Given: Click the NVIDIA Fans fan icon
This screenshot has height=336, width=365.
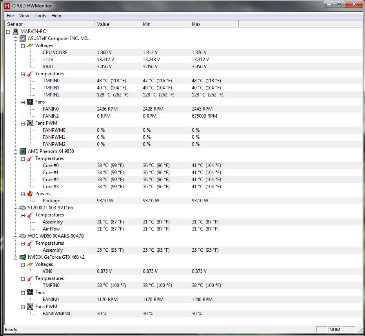Looking at the screenshot, I should [x=30, y=292].
